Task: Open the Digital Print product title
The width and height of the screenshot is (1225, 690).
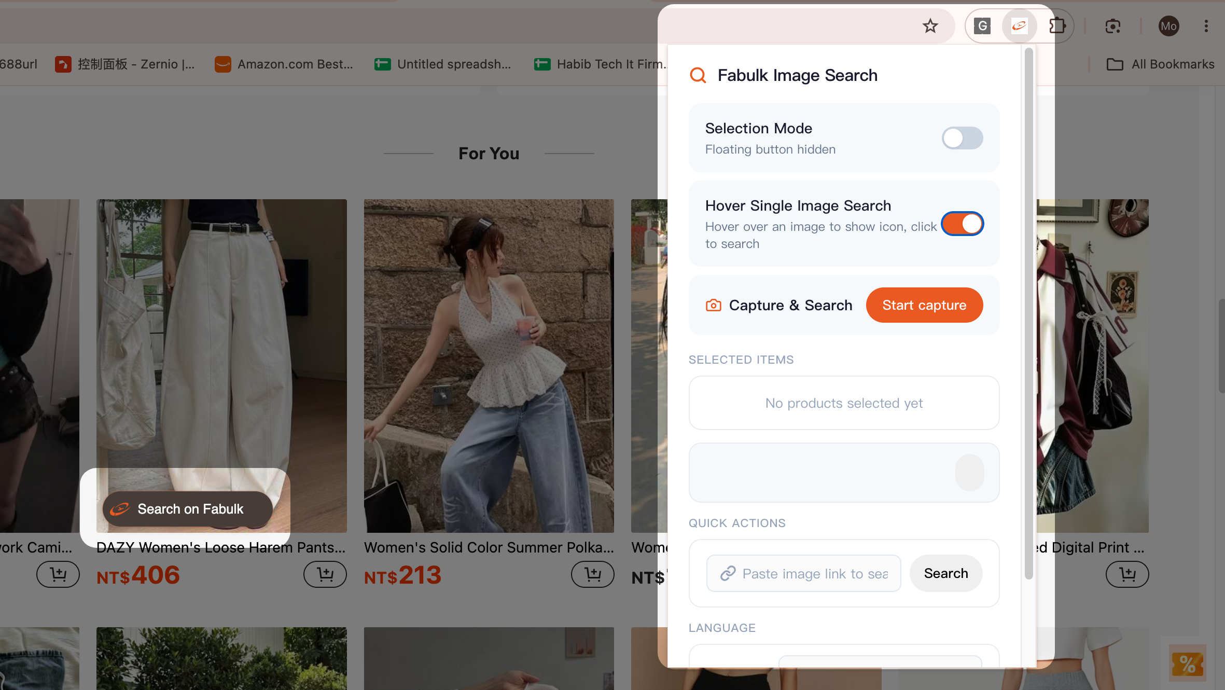Action: click(1090, 547)
